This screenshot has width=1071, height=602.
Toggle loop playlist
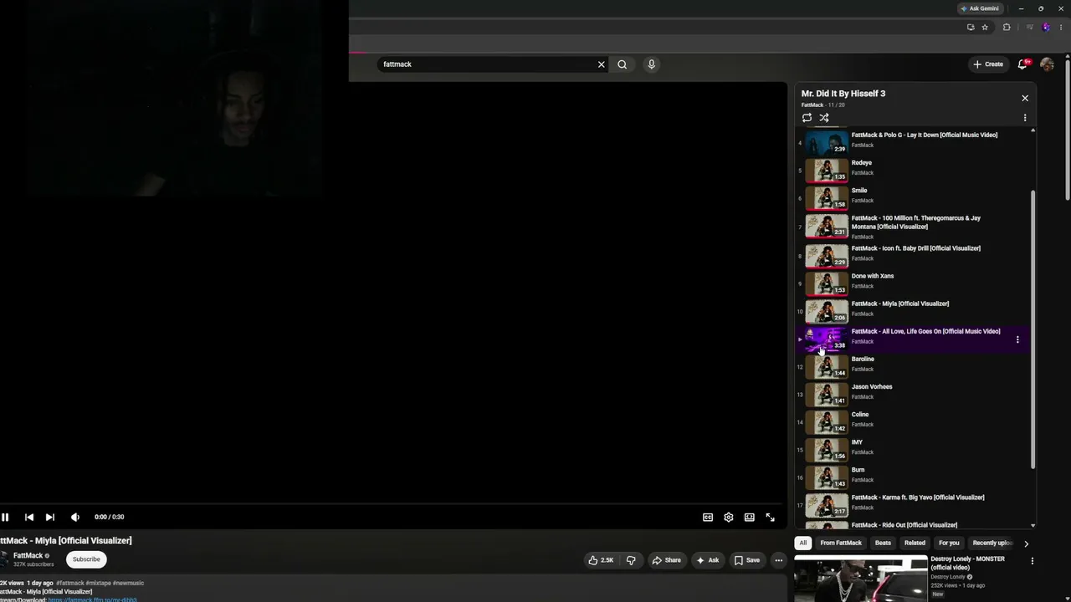(x=807, y=118)
